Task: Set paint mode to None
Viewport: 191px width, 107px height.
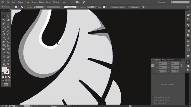Action: [9, 77]
